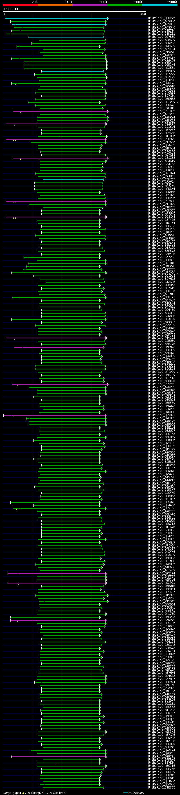Select UniRef100_B9HCP0 label

coord(161,40)
